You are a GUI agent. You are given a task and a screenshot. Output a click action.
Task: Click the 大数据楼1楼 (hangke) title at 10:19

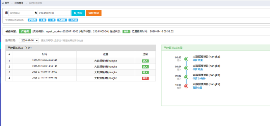pos(206,84)
